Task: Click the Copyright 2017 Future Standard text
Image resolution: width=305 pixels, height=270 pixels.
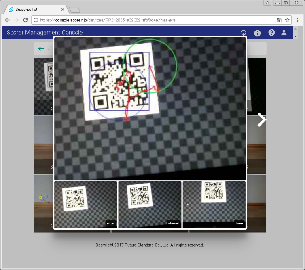Action: click(x=150, y=245)
